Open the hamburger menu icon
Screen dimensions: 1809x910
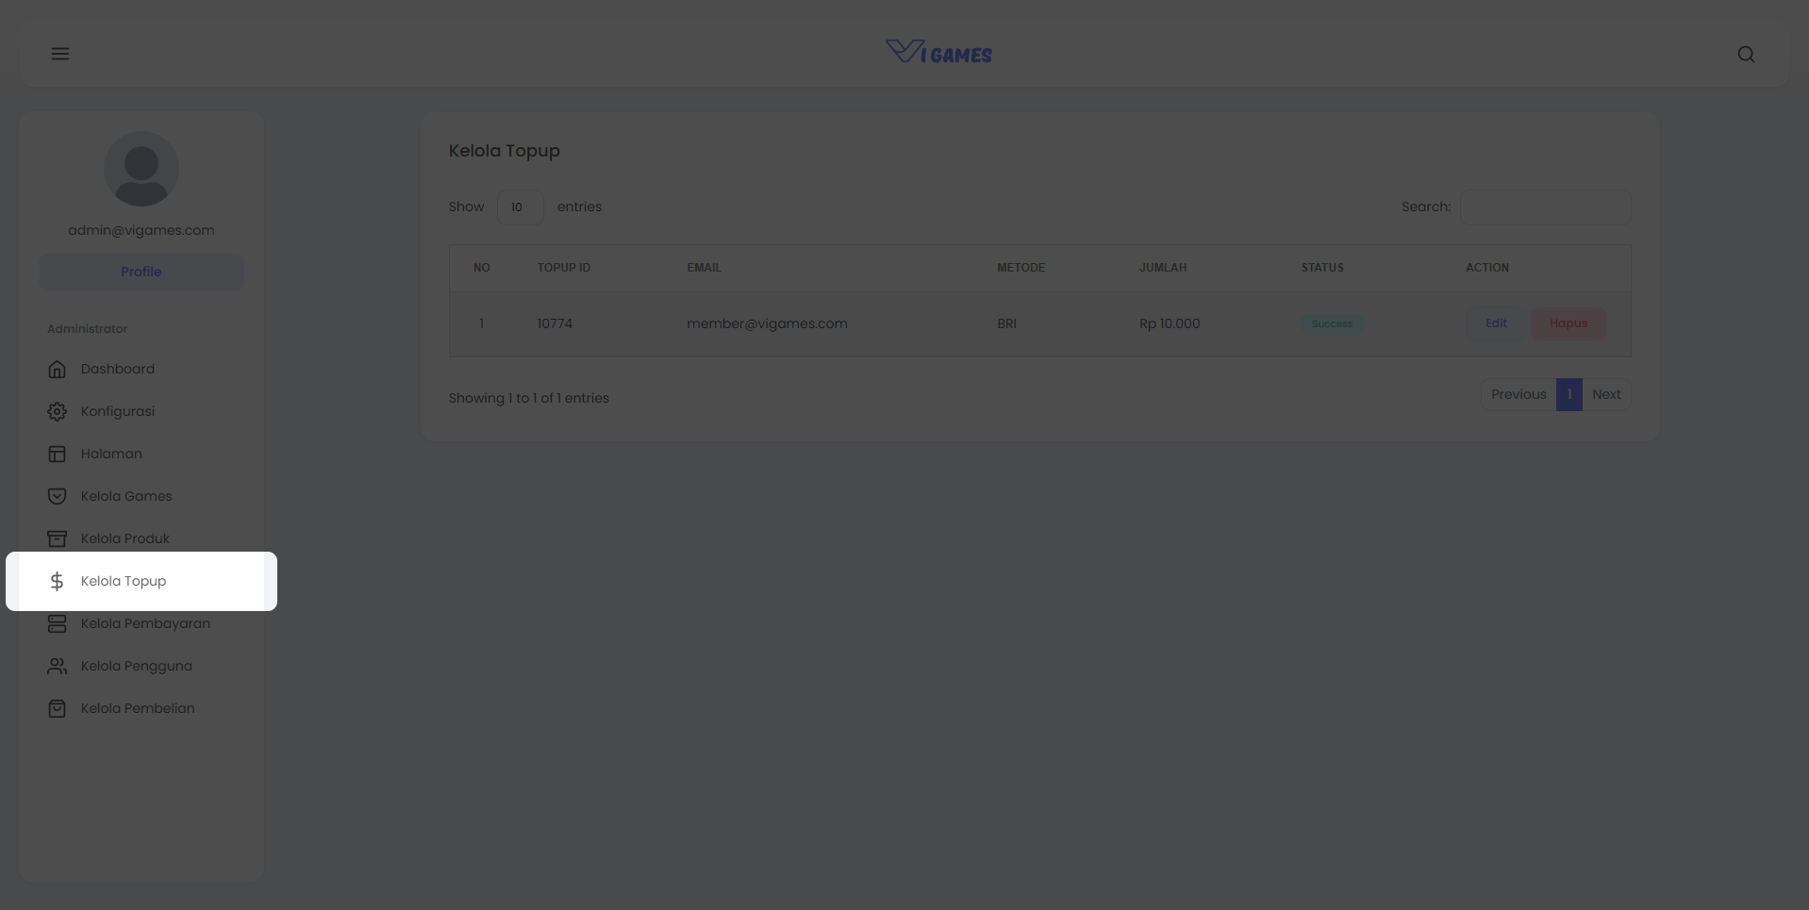coord(60,54)
